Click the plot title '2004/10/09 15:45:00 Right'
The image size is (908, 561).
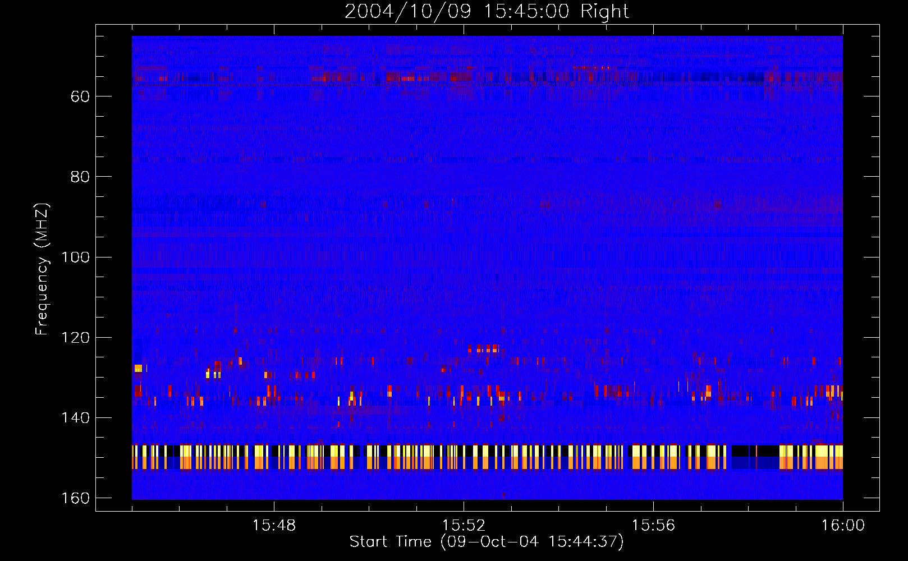point(487,11)
